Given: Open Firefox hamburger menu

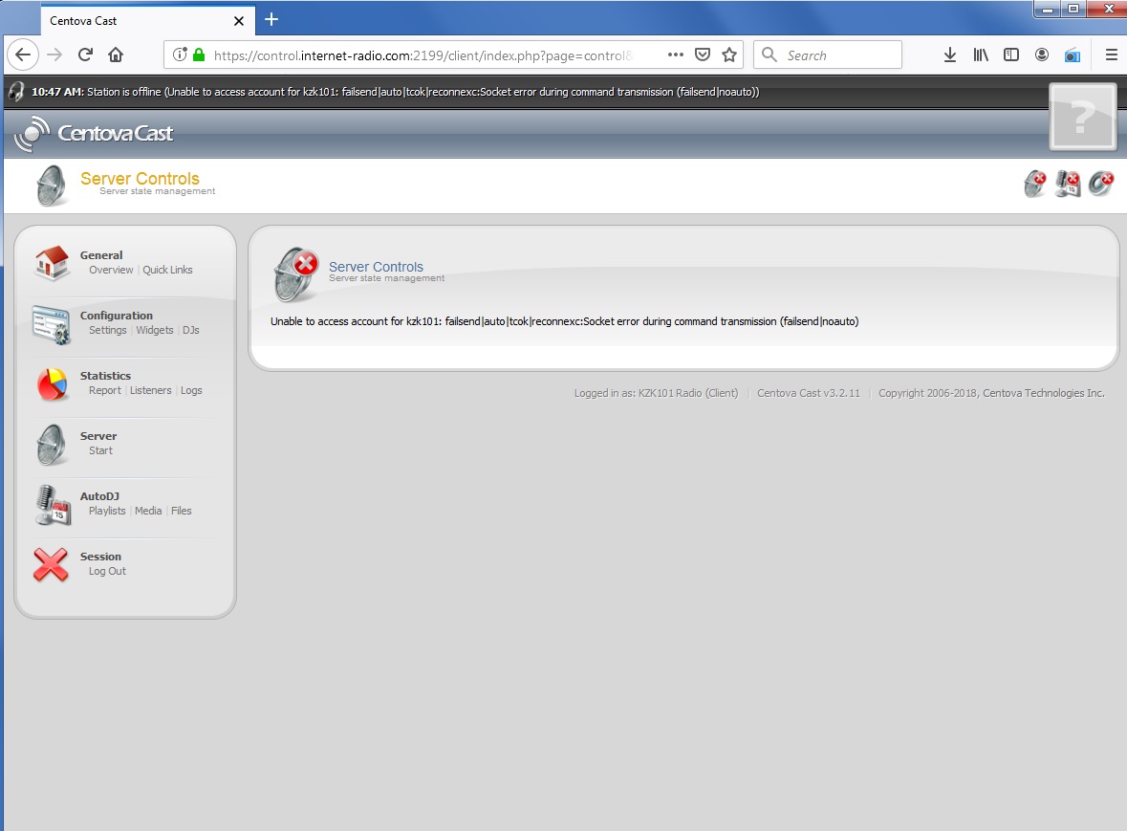Looking at the screenshot, I should point(1111,55).
